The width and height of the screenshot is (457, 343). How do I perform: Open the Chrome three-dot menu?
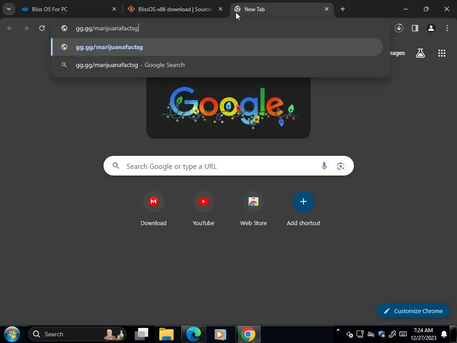[447, 28]
